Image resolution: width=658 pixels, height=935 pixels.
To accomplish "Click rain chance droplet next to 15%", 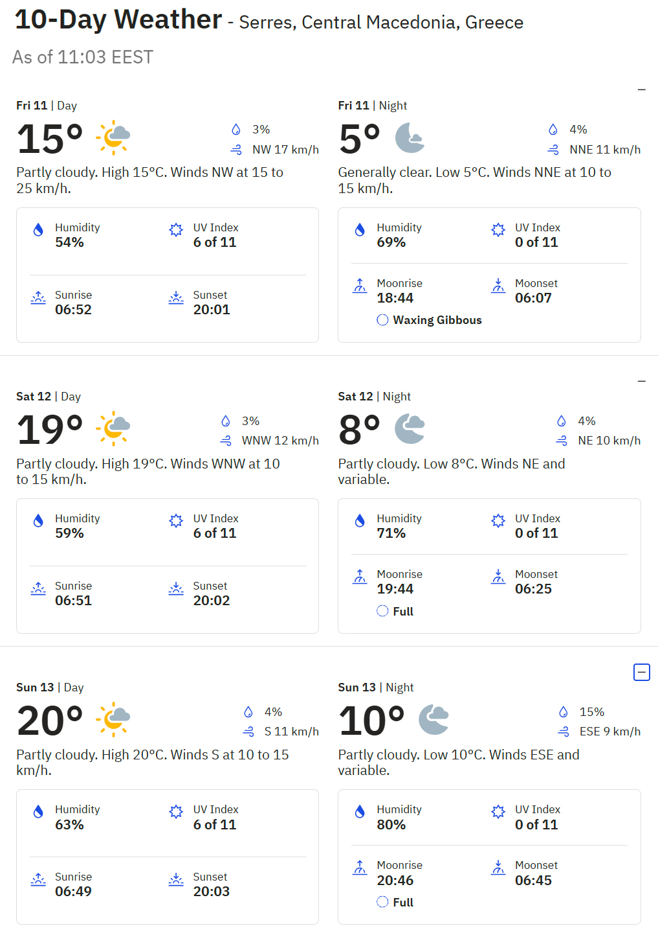I will tap(564, 712).
